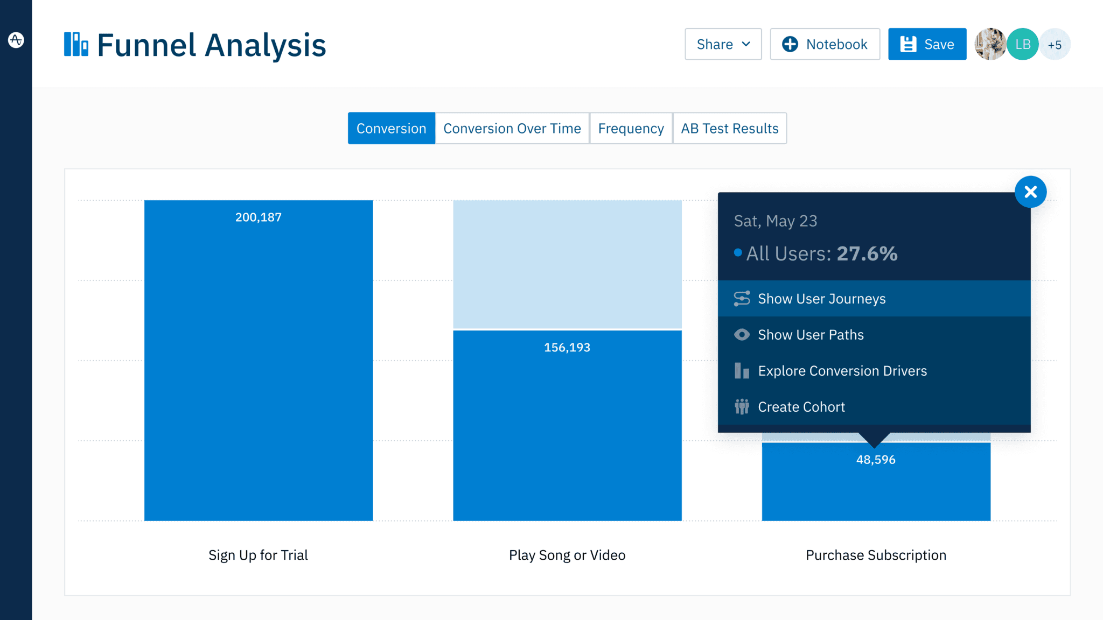This screenshot has height=620, width=1103.
Task: Select the Frequency tab
Action: pyautogui.click(x=631, y=128)
